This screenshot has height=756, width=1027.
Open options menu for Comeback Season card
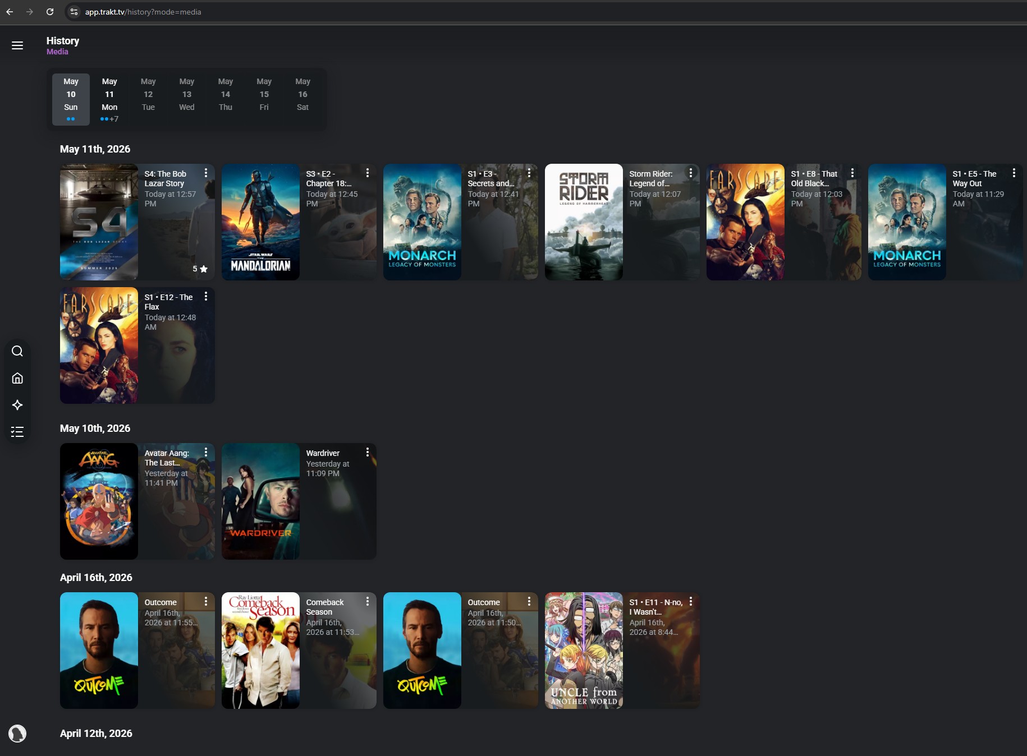[x=368, y=601]
